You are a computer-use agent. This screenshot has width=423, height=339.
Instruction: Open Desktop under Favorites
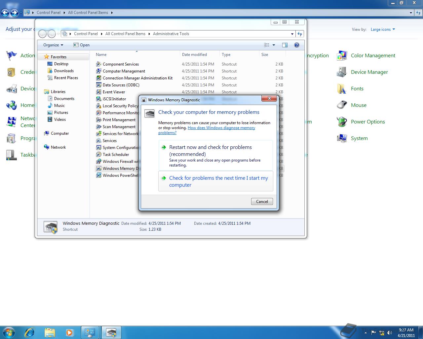(58, 64)
